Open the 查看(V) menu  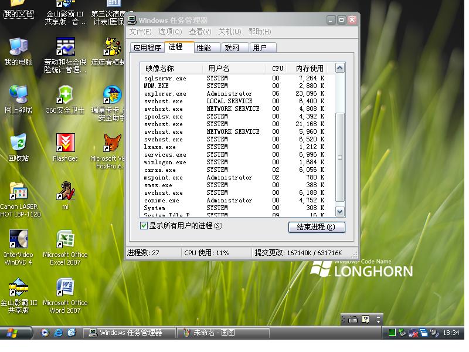(200, 32)
